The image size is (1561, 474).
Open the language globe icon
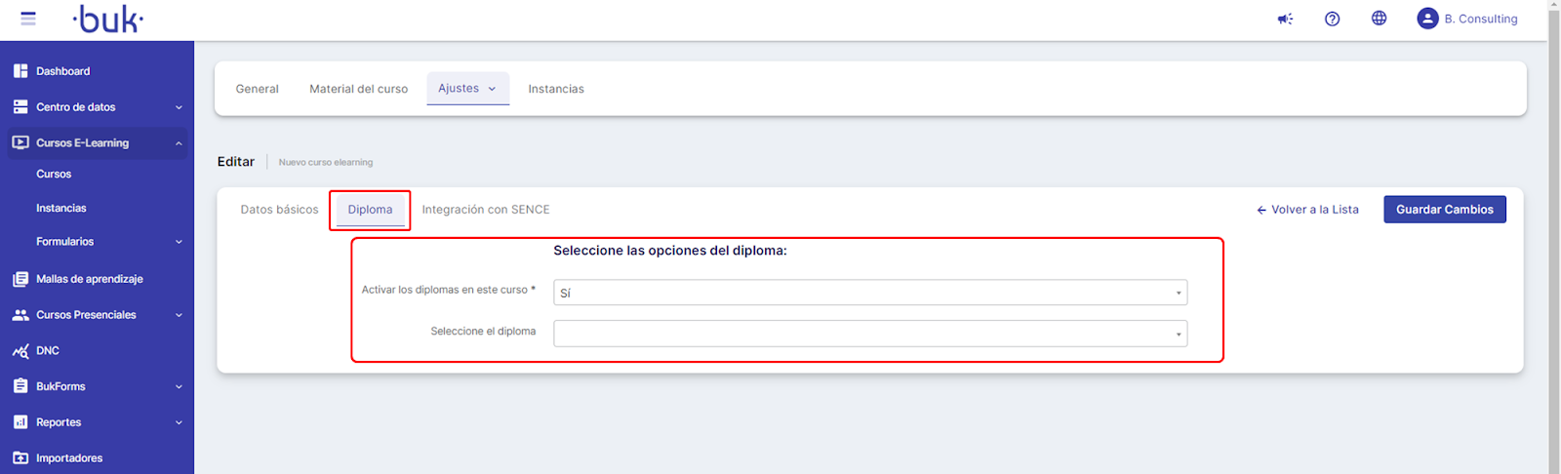[x=1379, y=19]
